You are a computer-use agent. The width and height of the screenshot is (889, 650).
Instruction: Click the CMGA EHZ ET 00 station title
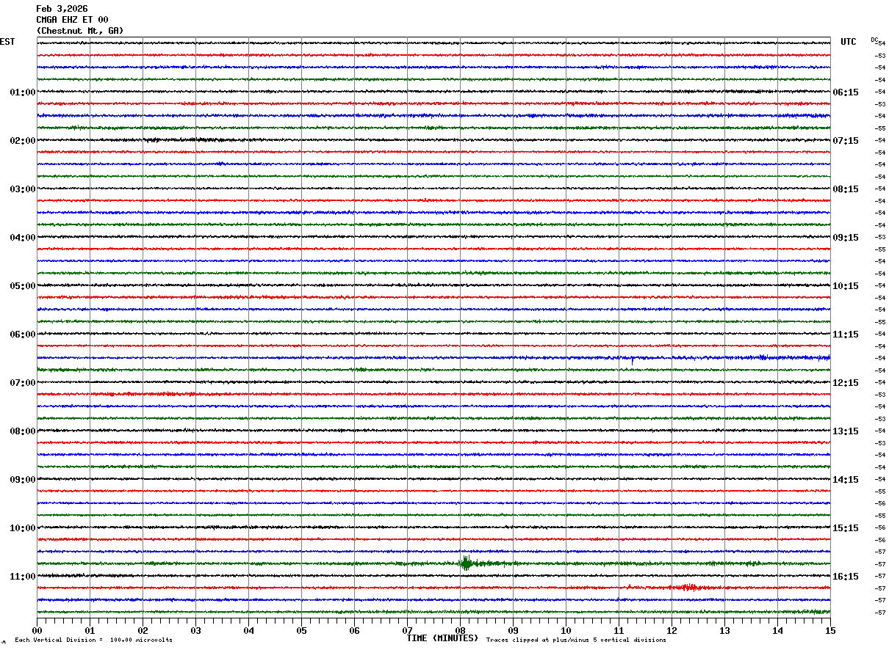click(72, 20)
